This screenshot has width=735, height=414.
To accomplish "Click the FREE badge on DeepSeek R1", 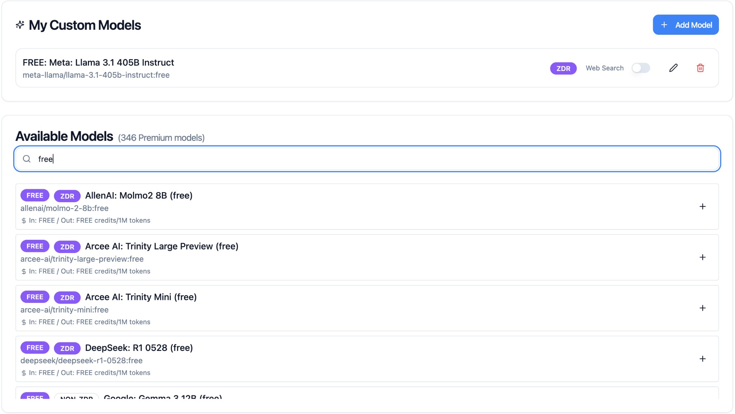I will tap(35, 347).
